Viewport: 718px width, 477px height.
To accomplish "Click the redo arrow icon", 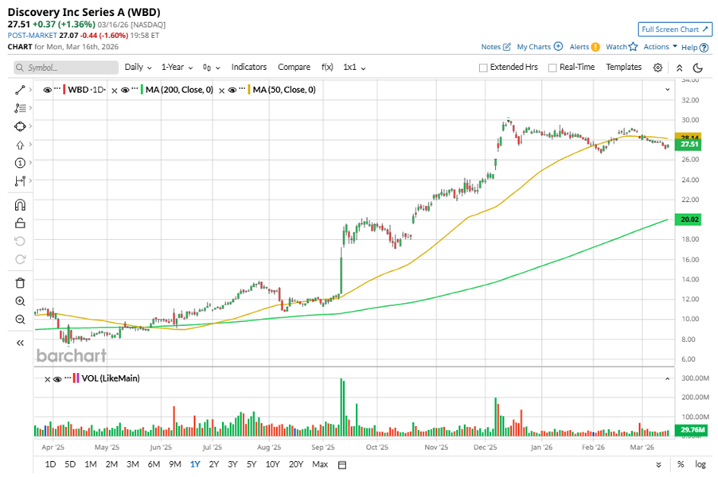I will (20, 259).
